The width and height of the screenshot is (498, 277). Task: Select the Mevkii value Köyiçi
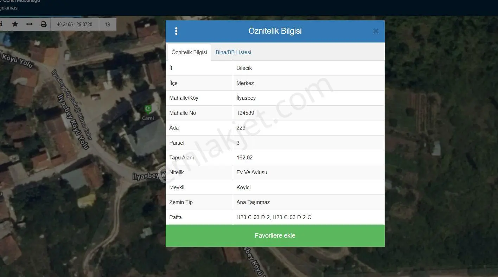coord(244,187)
